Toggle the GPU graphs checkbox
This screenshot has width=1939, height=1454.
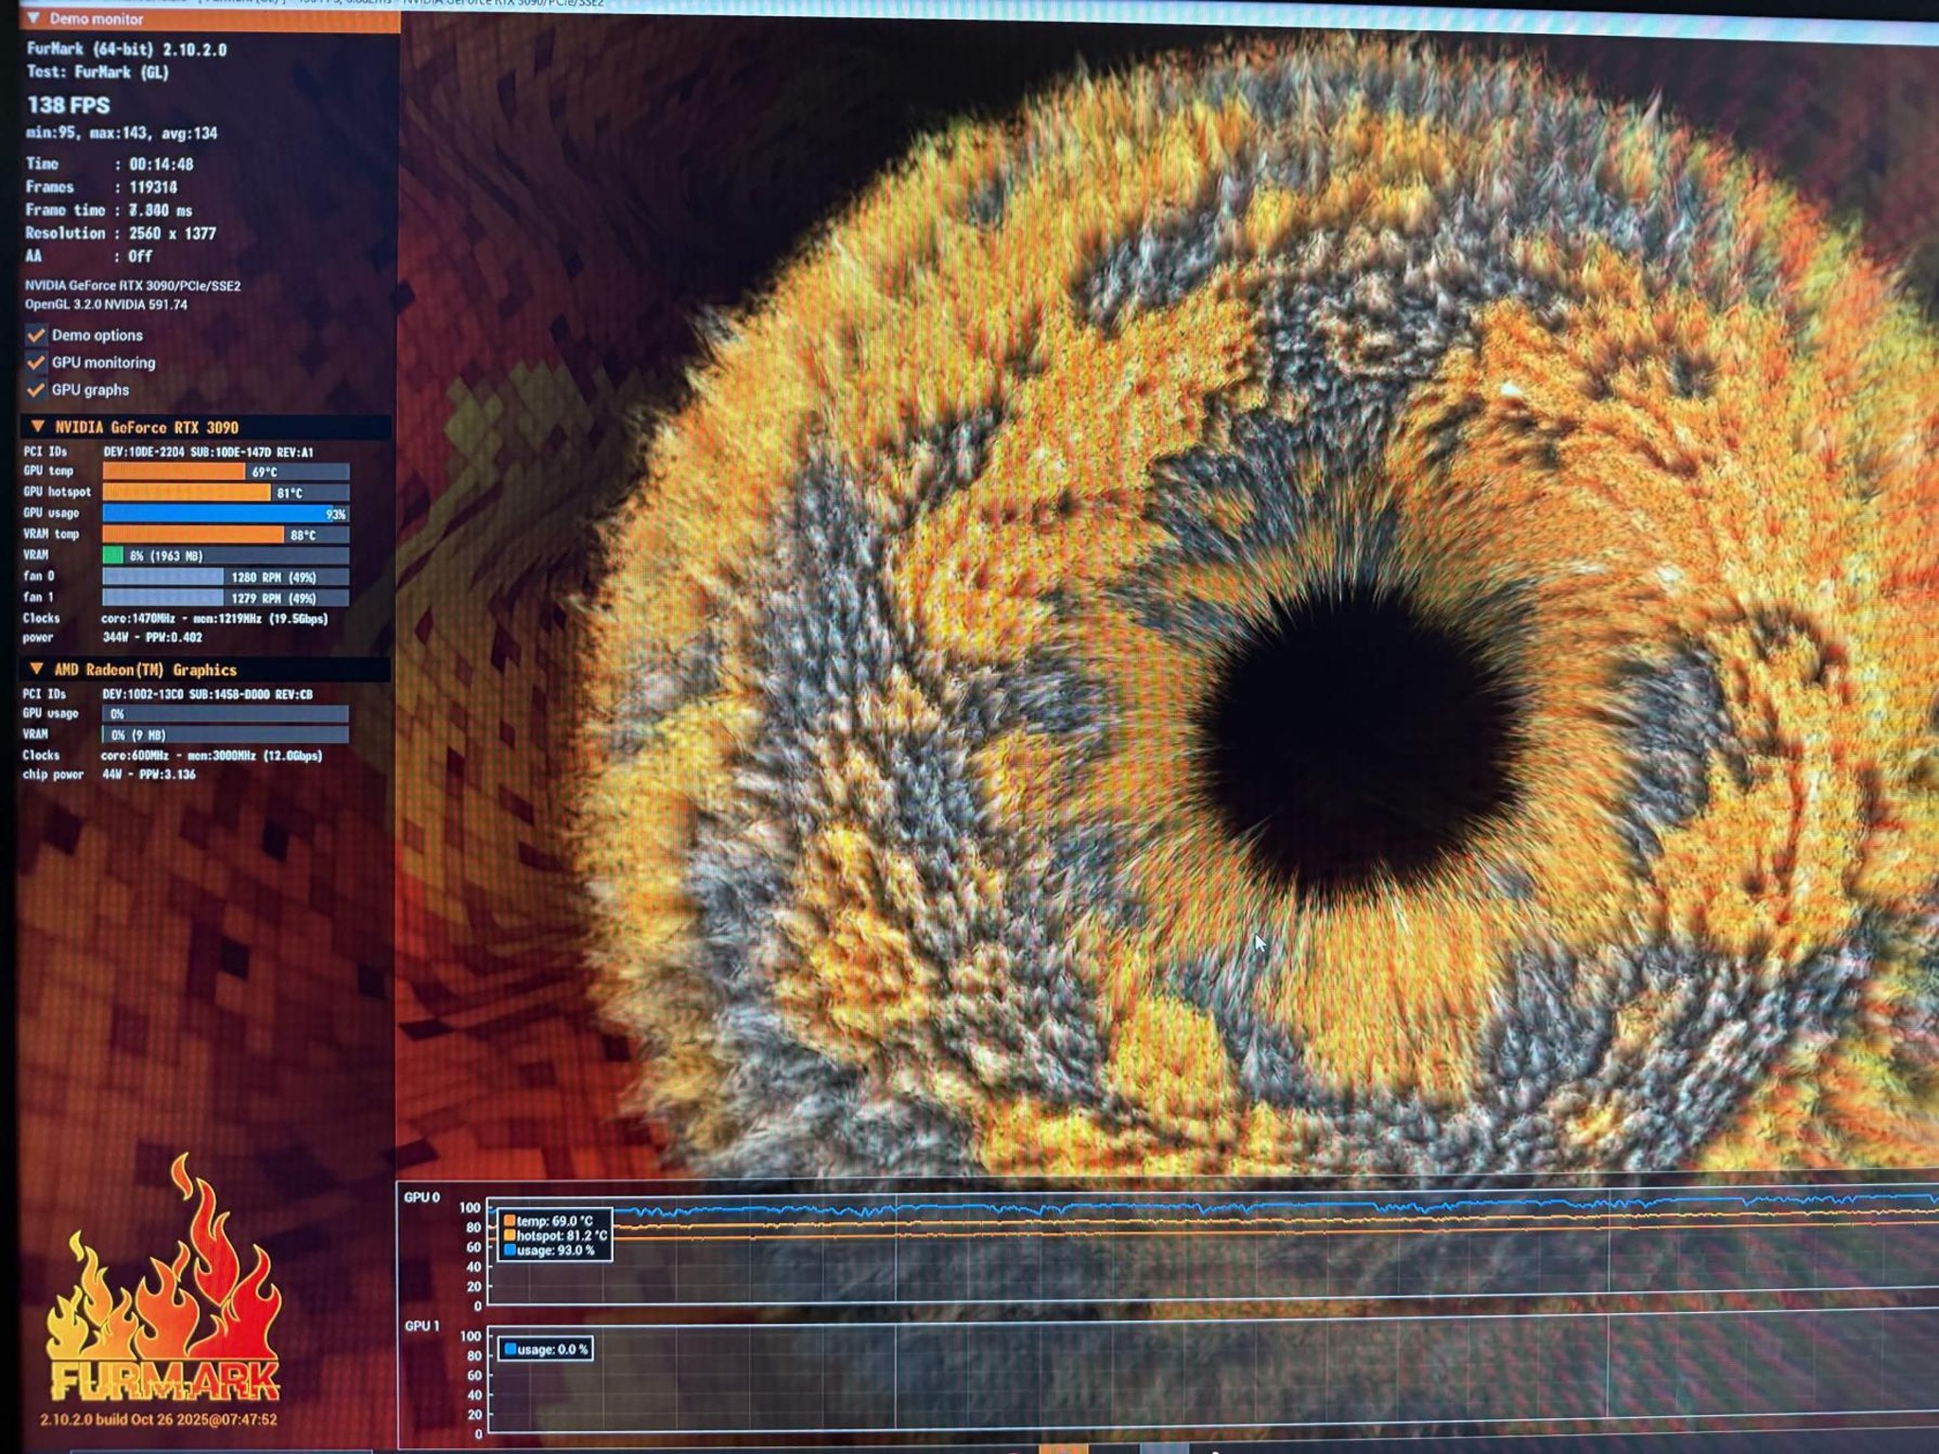coord(36,390)
